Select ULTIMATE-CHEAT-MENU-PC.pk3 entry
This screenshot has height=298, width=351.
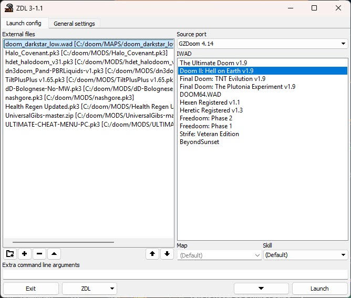tap(89, 125)
